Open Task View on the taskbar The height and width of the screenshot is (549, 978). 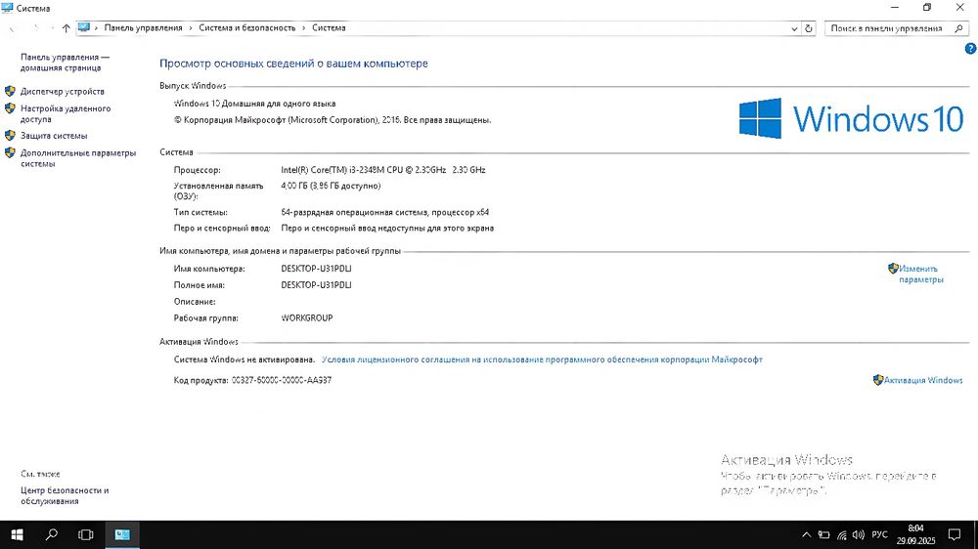coord(85,534)
